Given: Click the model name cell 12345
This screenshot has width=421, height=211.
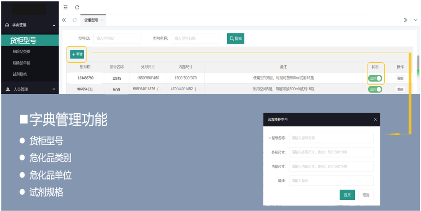Looking at the screenshot, I should tap(117, 78).
